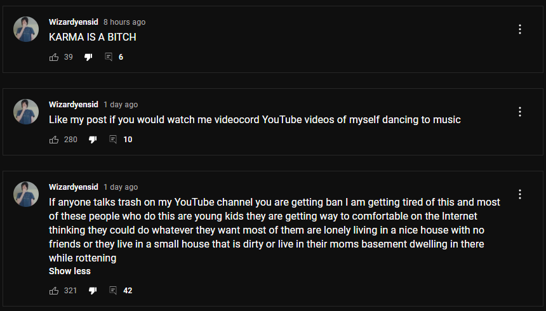Screen dimensions: 546x311
Task: Click the avatar on the ban post
Action: [x=26, y=194]
